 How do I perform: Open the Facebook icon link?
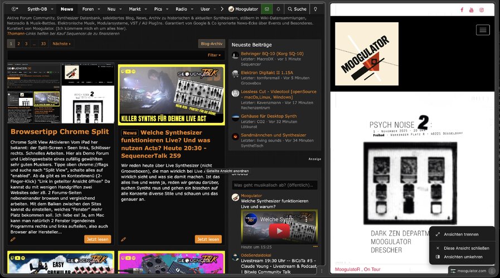pos(462,10)
